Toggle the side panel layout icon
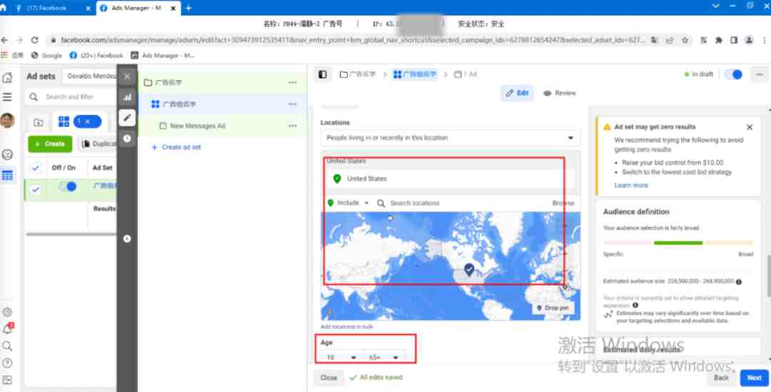The image size is (771, 392). tap(323, 75)
